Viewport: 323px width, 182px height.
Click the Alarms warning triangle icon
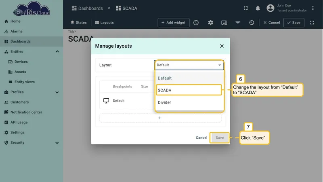point(6,32)
